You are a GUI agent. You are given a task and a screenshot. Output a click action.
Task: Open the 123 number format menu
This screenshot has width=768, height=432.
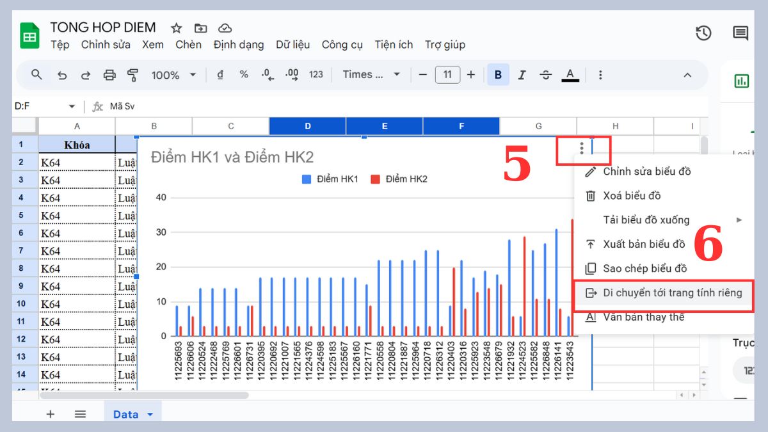tap(316, 75)
